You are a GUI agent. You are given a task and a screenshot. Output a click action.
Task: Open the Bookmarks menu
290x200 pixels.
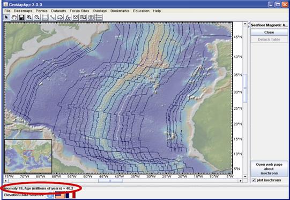120,11
